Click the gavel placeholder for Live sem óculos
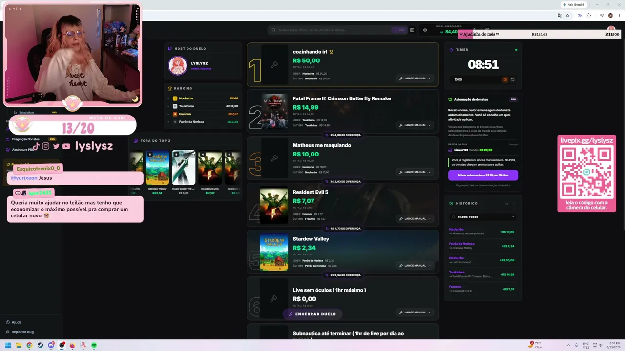Viewport: 625px width, 351px height. pos(274,298)
